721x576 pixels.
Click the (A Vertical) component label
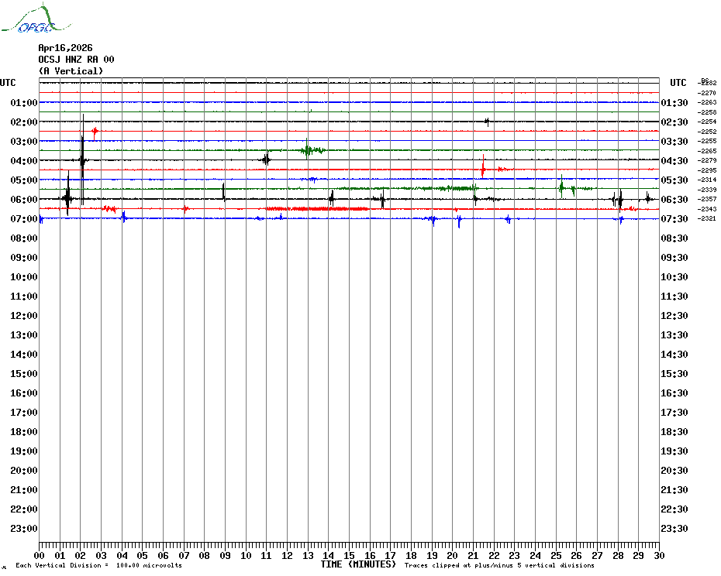point(71,71)
